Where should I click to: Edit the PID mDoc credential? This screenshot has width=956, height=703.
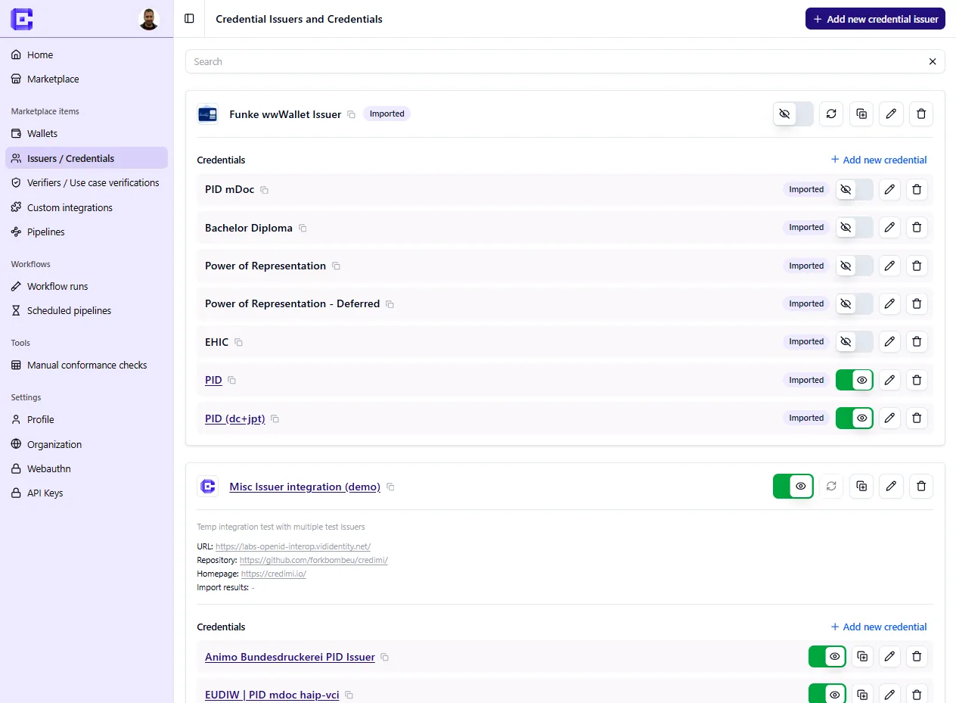coord(890,189)
